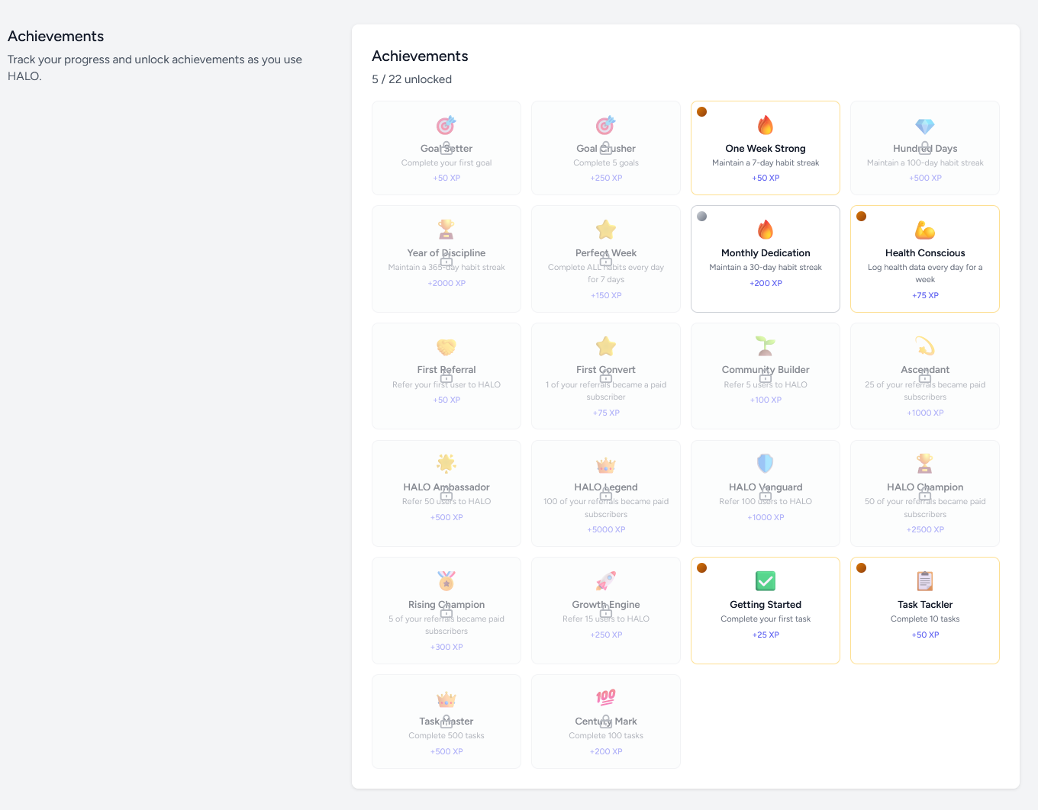
Task: Click the lock icon on Goal Setter
Action: [446, 148]
